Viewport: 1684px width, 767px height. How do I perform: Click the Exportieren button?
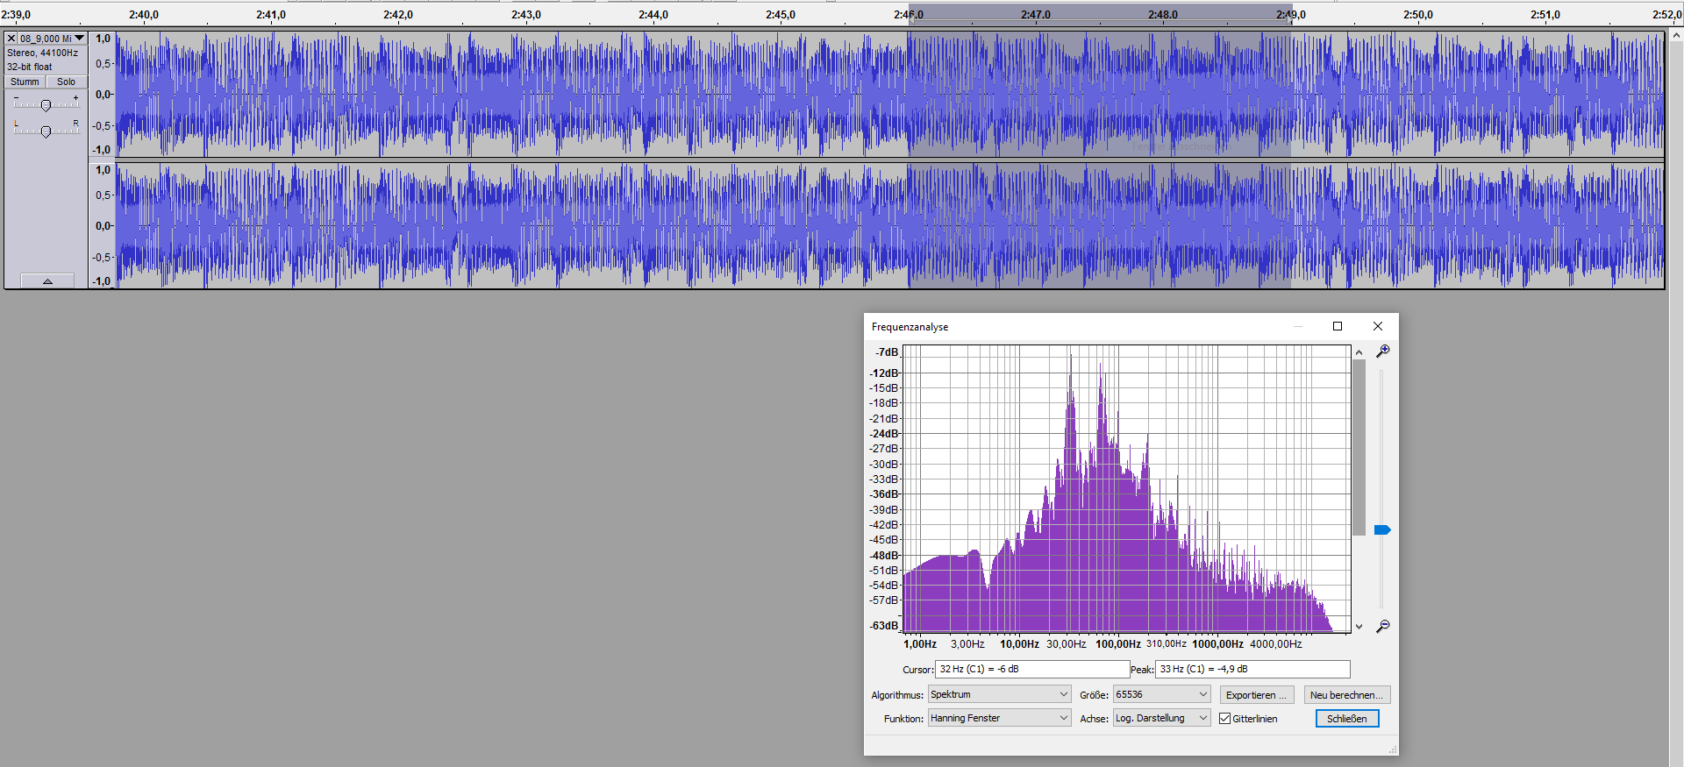[x=1256, y=695]
